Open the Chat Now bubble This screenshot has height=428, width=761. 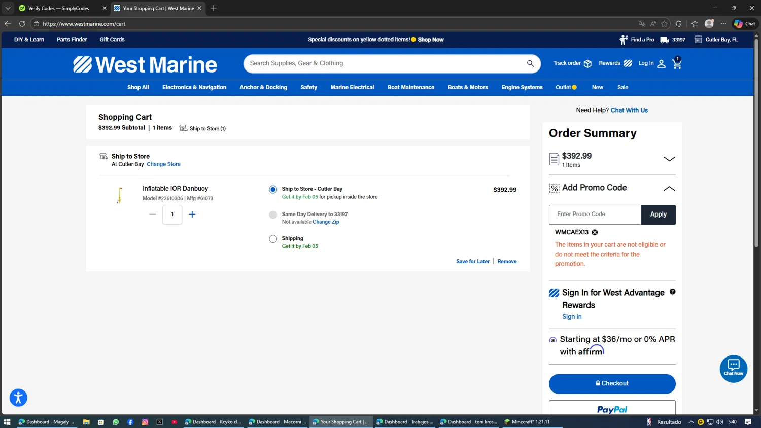pyautogui.click(x=733, y=369)
